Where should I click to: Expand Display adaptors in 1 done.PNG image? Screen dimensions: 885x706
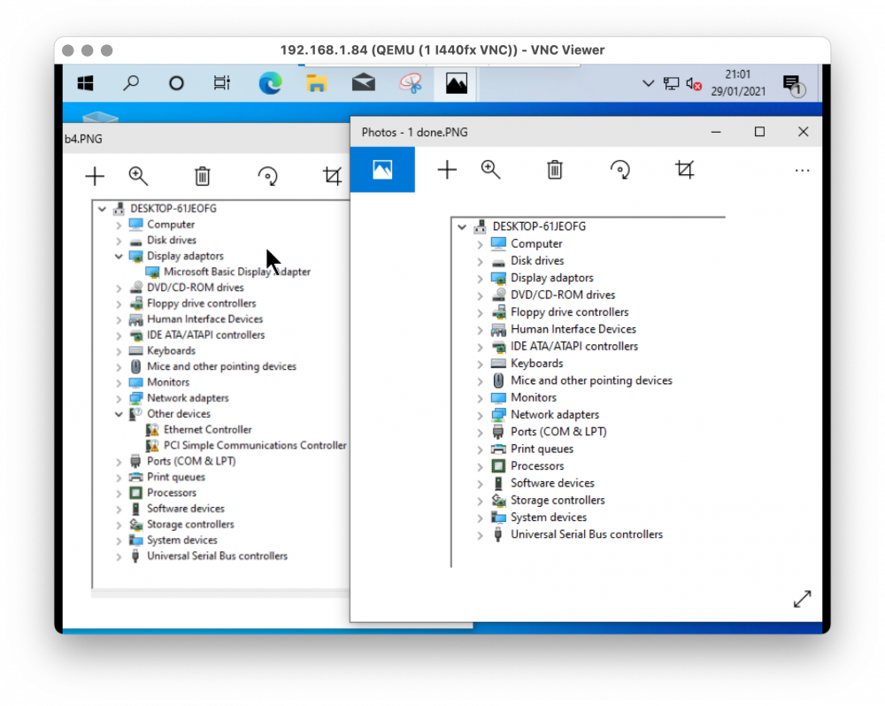coord(480,279)
